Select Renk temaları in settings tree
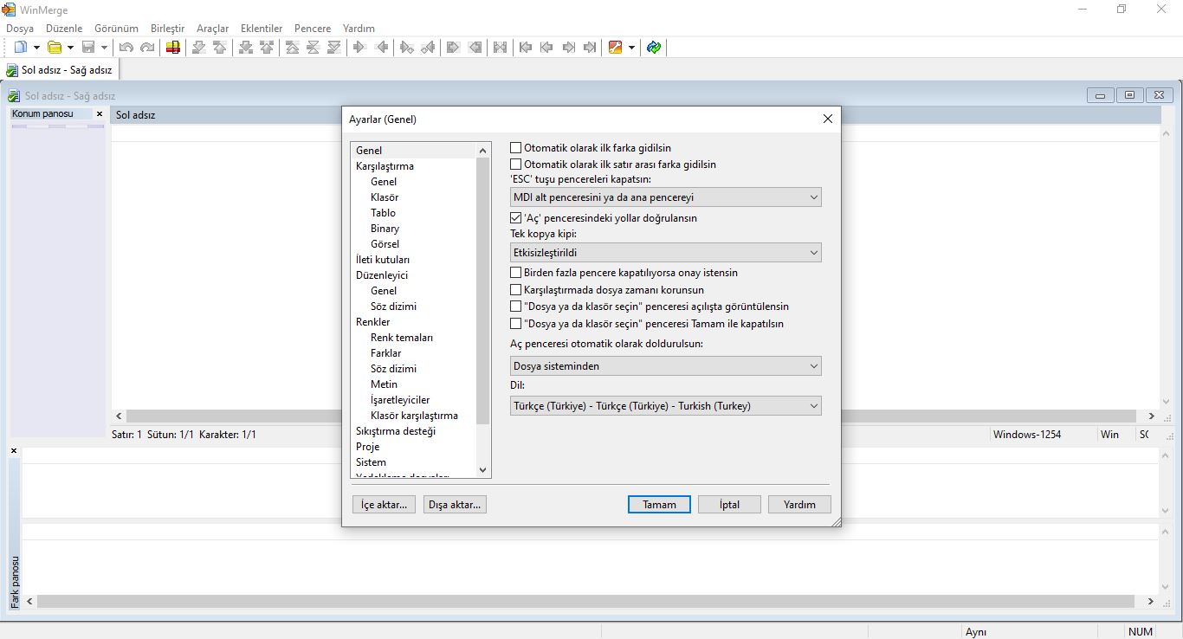 click(402, 338)
